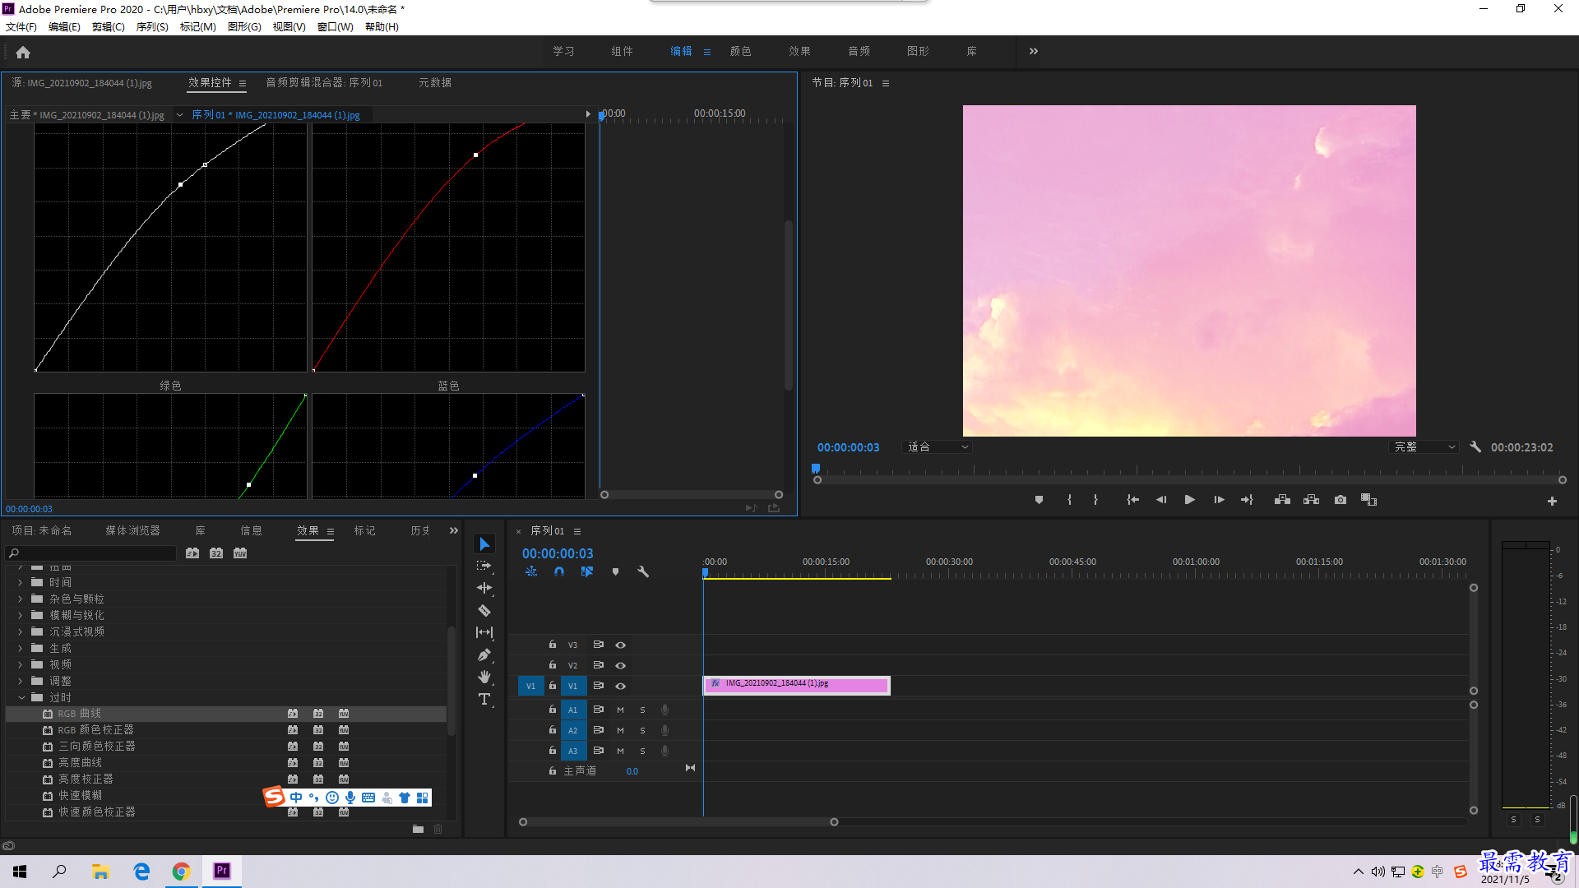Switch to 媒体浏览器 panel tab
Viewport: 1579px width, 888px height.
coord(132,531)
